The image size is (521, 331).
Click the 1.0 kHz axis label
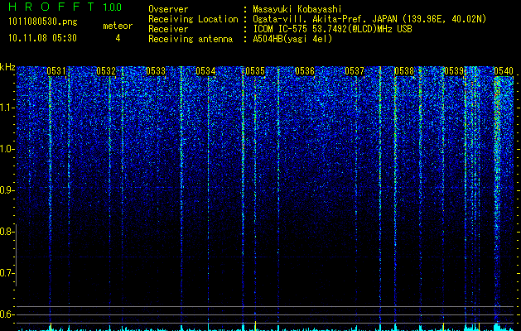pyautogui.click(x=7, y=149)
